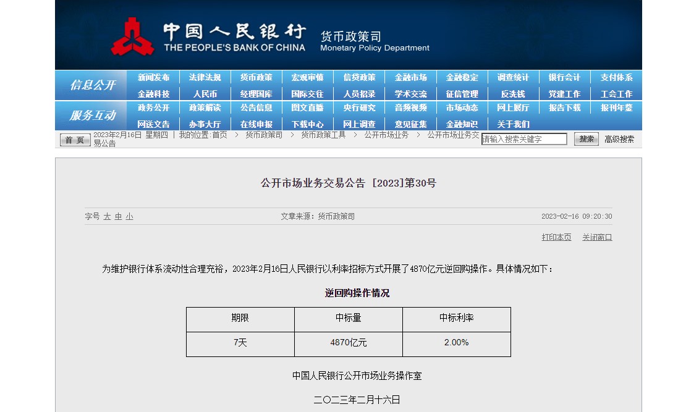The width and height of the screenshot is (699, 412).
Task: Follow the 货币政策司 breadcrumb link
Action: click(x=264, y=135)
